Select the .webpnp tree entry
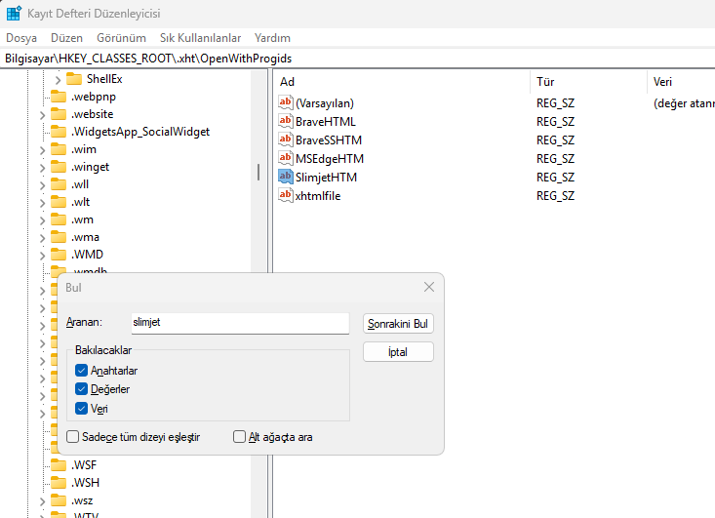The image size is (715, 518). tap(94, 97)
